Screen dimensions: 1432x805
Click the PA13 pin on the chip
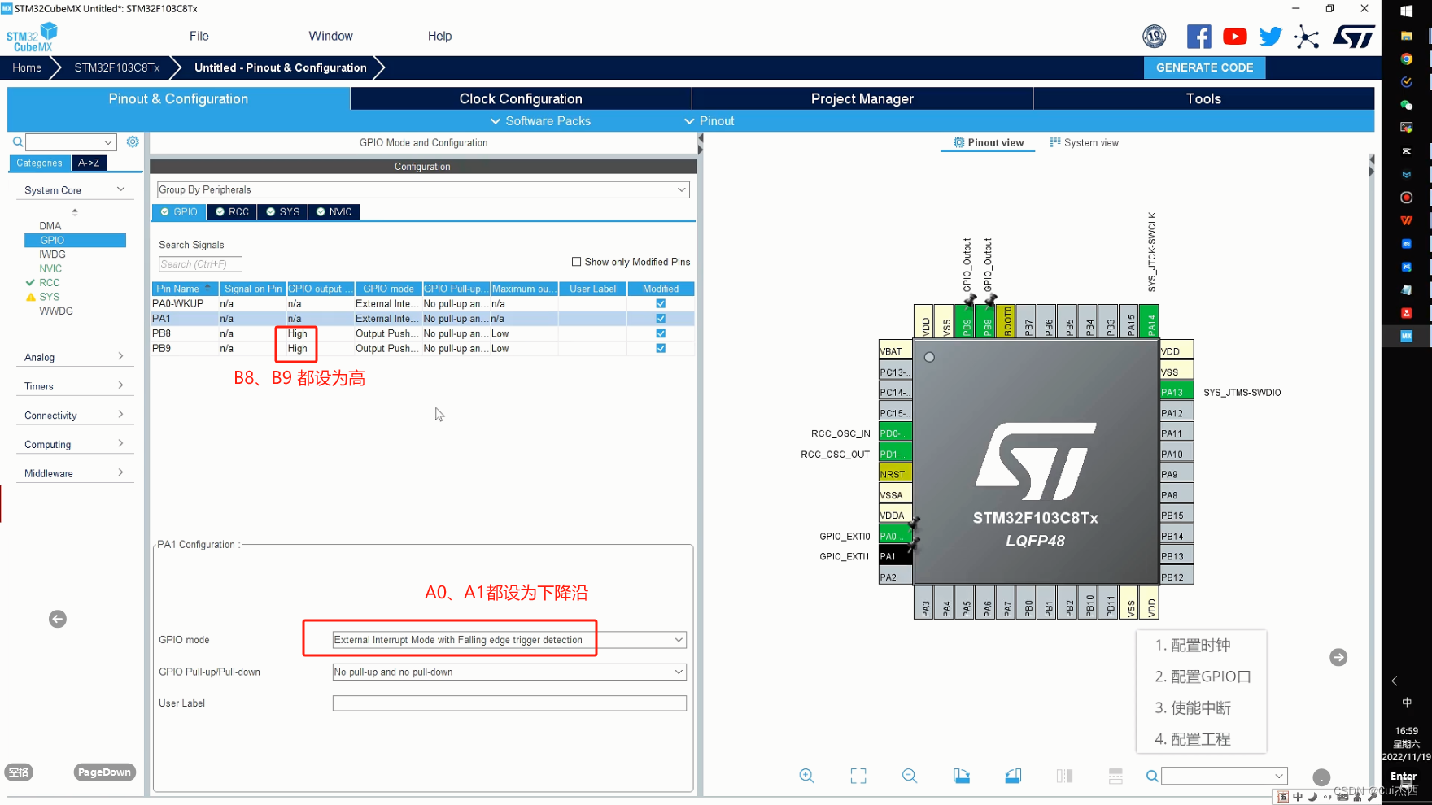point(1177,392)
